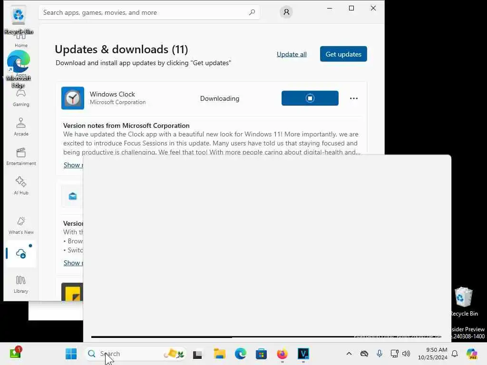The width and height of the screenshot is (487, 365).
Task: Open Microsoft Store from taskbar
Action: pyautogui.click(x=261, y=354)
